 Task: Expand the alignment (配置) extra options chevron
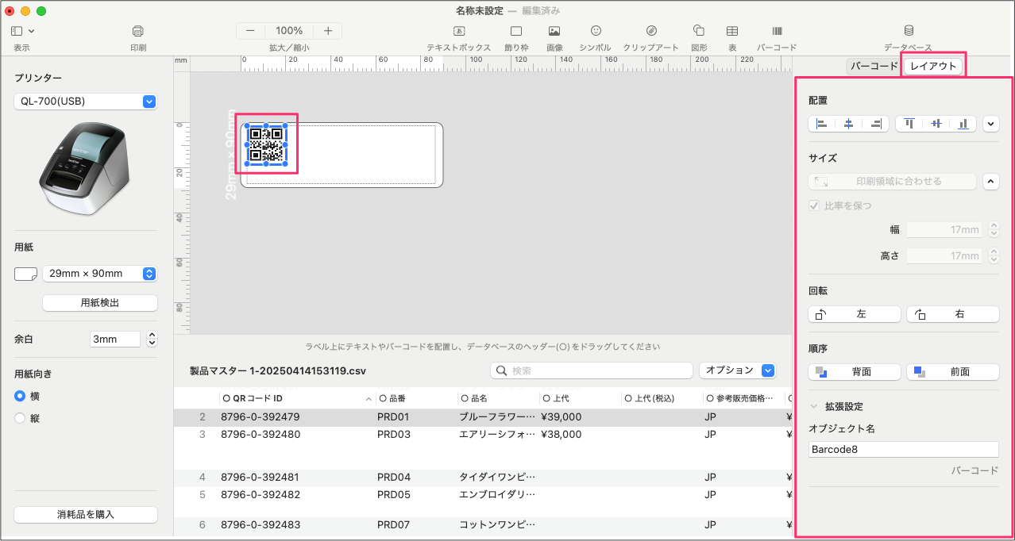tap(990, 124)
